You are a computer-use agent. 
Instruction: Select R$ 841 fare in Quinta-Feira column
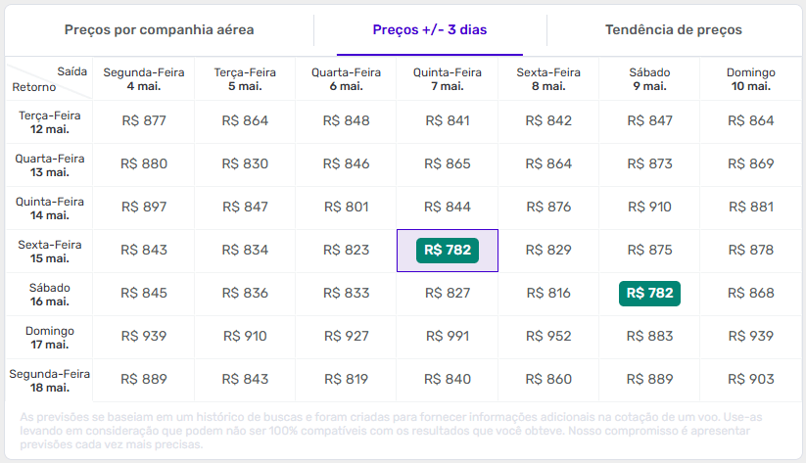[x=448, y=121]
